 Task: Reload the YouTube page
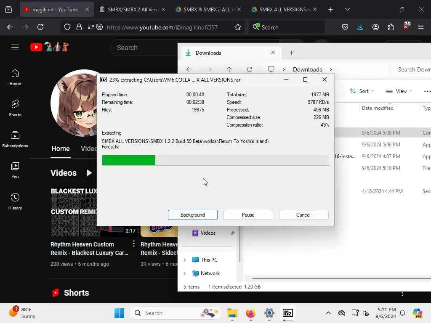(x=40, y=27)
